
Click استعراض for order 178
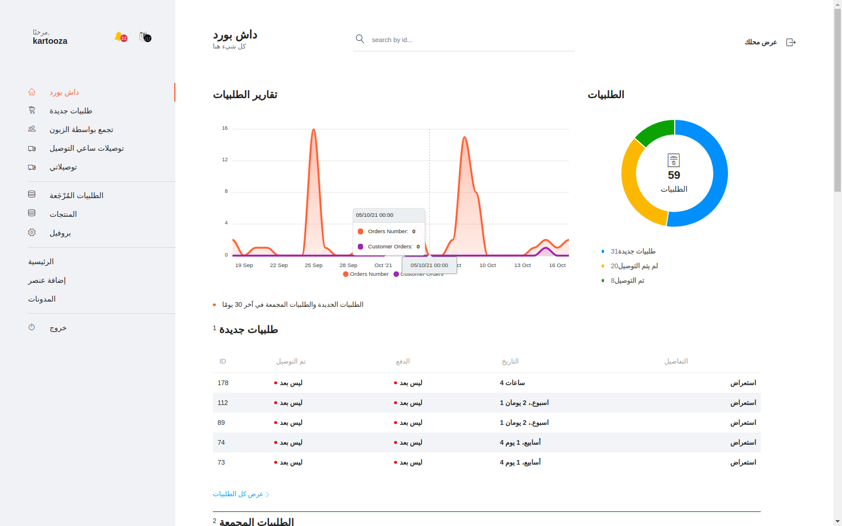(743, 383)
